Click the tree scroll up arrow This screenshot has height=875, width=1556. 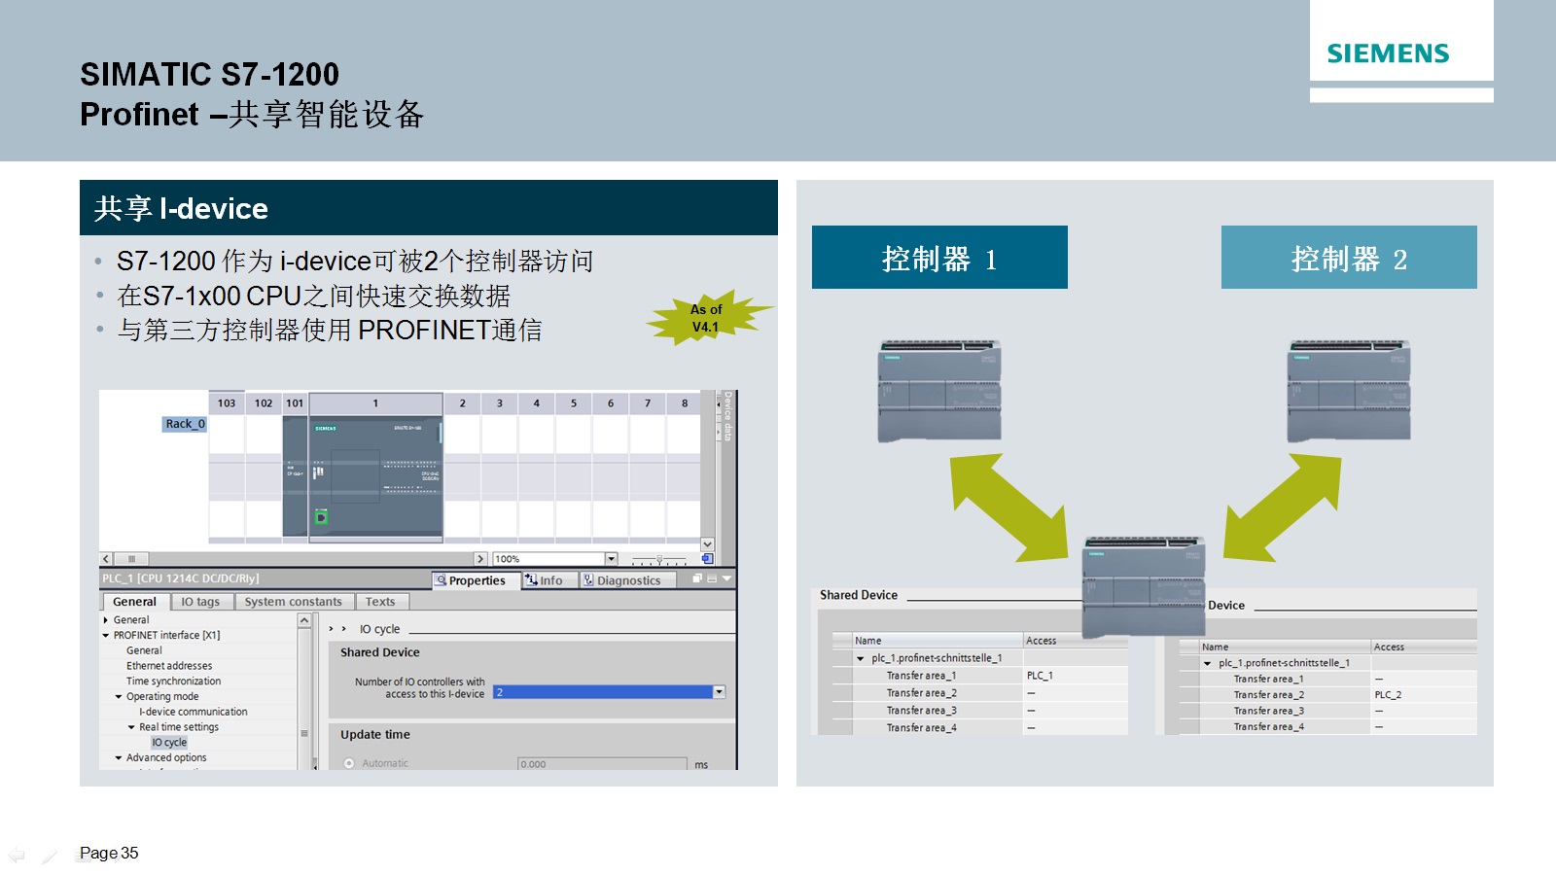(x=304, y=620)
